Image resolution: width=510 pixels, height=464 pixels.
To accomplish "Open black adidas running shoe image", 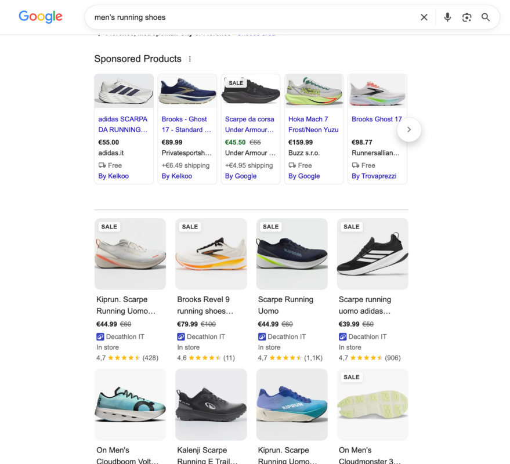I will 372,254.
